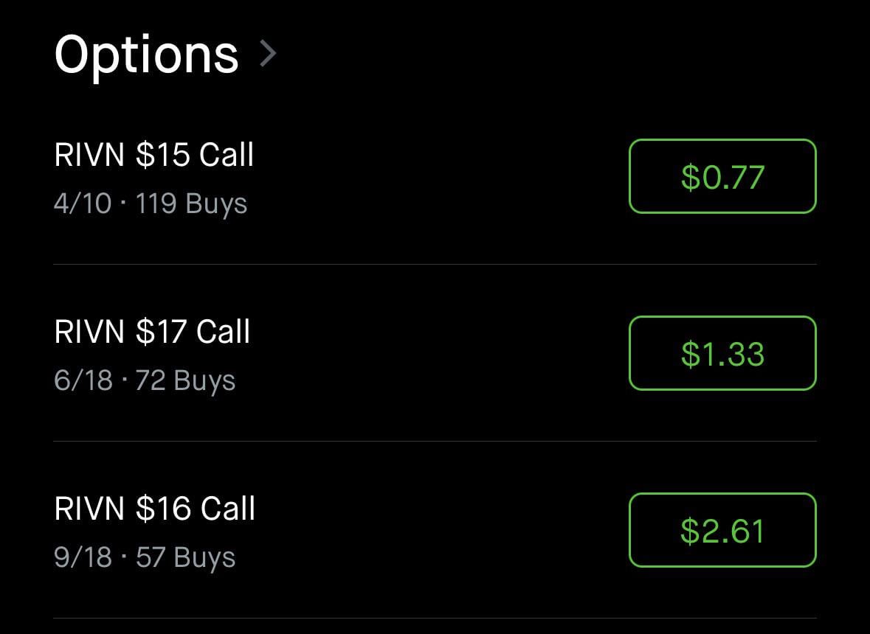This screenshot has width=870, height=634.
Task: Click the 9/18 expiration date
Action: [x=83, y=557]
